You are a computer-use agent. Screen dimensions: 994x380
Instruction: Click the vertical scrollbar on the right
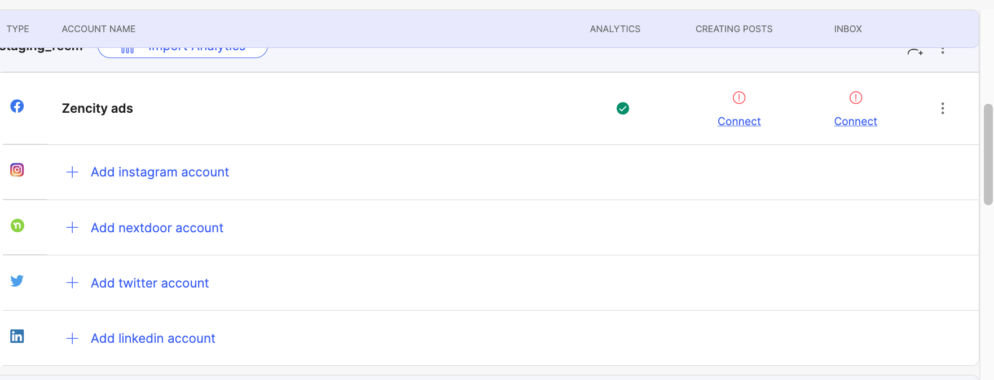(988, 152)
